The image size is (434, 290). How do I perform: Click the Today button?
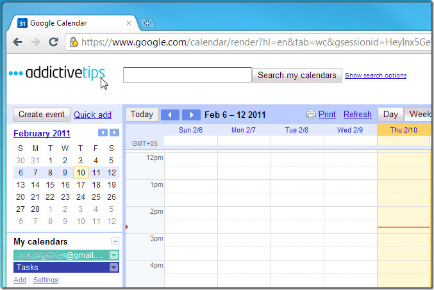point(142,114)
